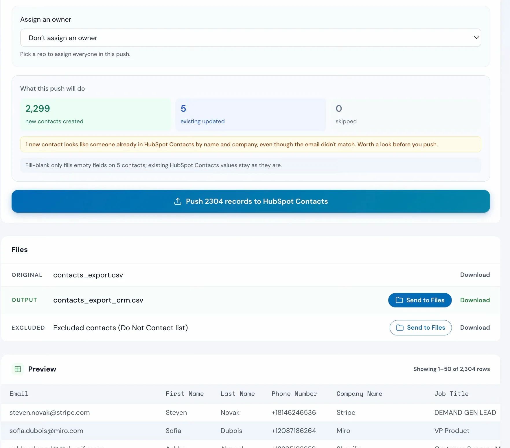The height and width of the screenshot is (448, 510).
Task: Click the Sofia first name cell
Action: (x=173, y=431)
